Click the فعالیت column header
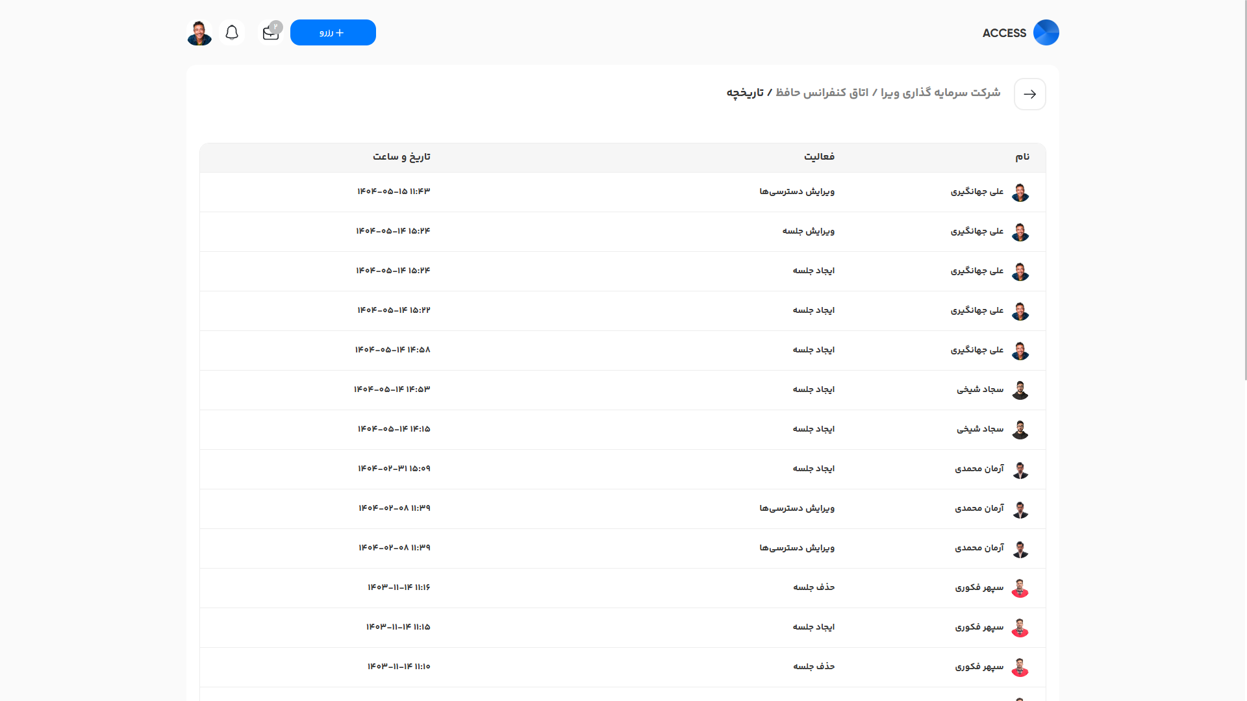Image resolution: width=1247 pixels, height=701 pixels. 818,156
